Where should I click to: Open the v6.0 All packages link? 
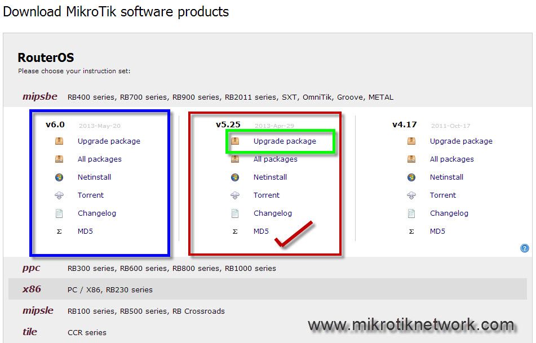pyautogui.click(x=99, y=159)
